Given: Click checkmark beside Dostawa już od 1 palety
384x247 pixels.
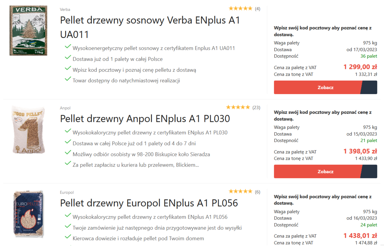Looking at the screenshot, I should pyautogui.click(x=68, y=58).
